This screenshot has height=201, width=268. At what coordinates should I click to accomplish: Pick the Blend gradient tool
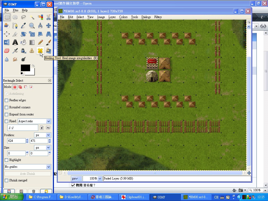(32, 42)
